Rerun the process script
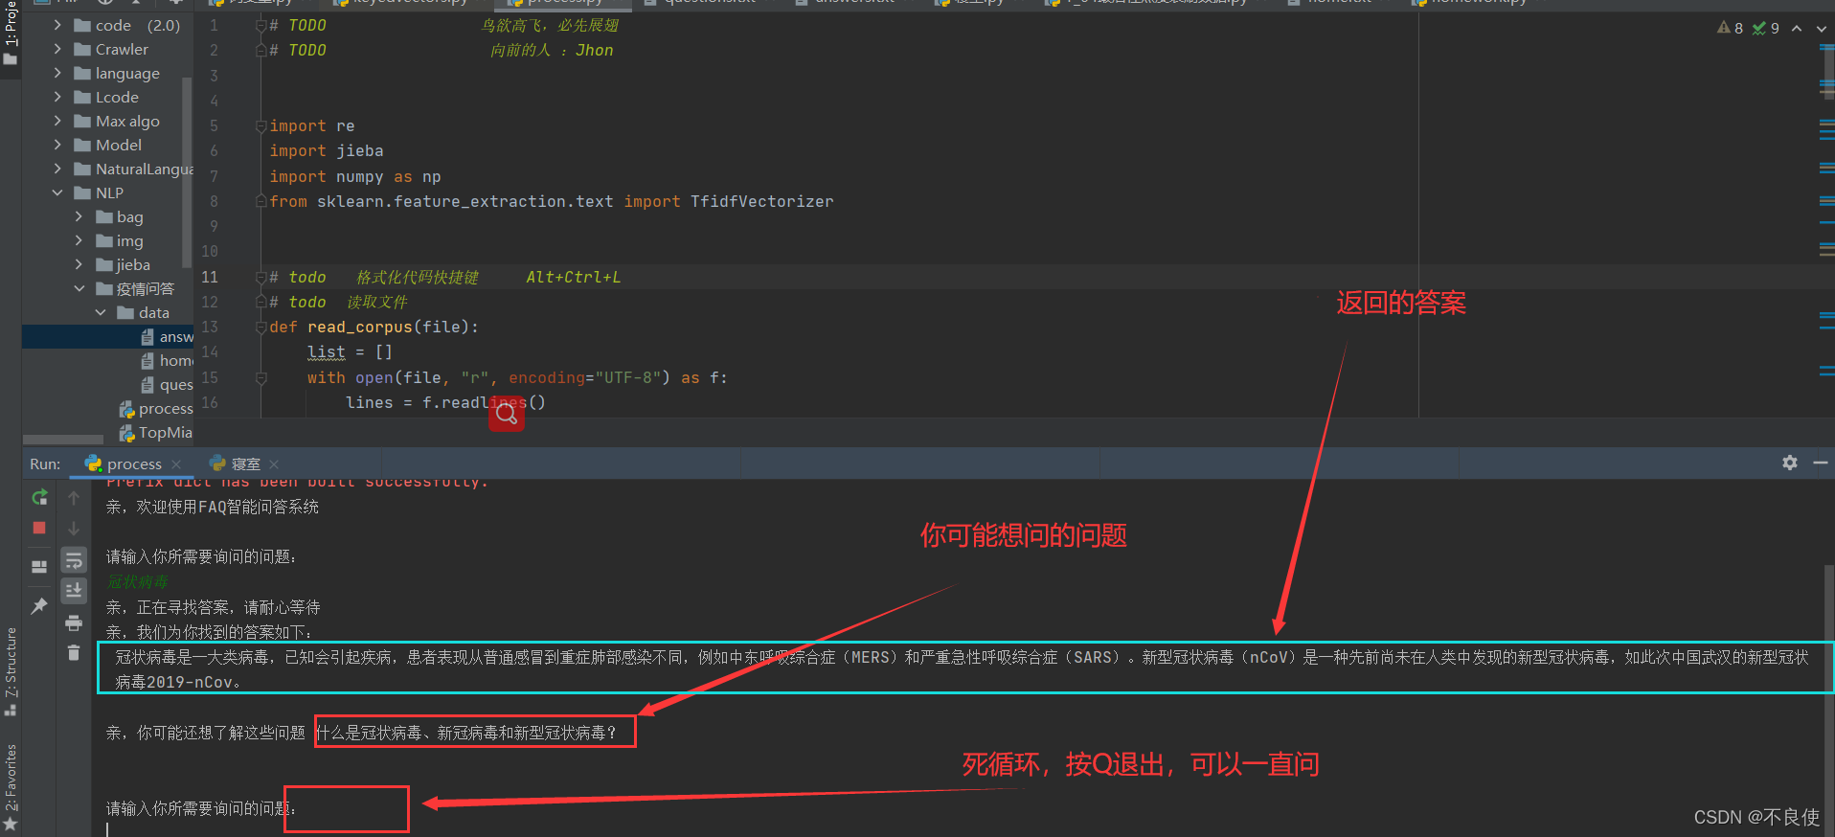The height and width of the screenshot is (837, 1835). pos(39,498)
